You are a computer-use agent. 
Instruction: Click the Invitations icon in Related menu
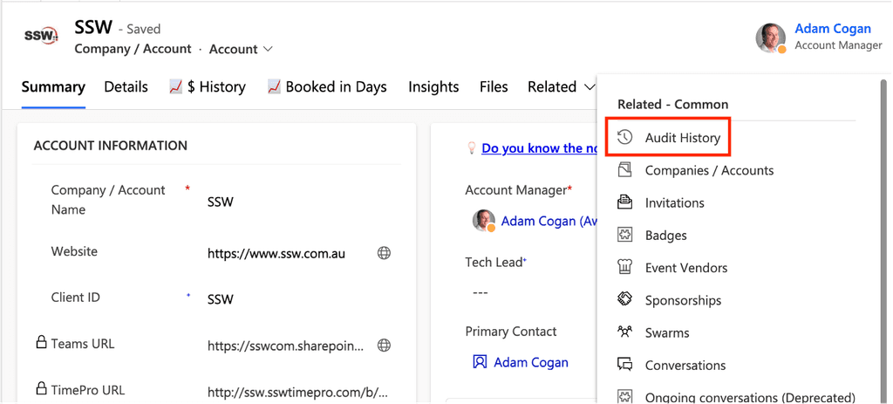coord(624,202)
